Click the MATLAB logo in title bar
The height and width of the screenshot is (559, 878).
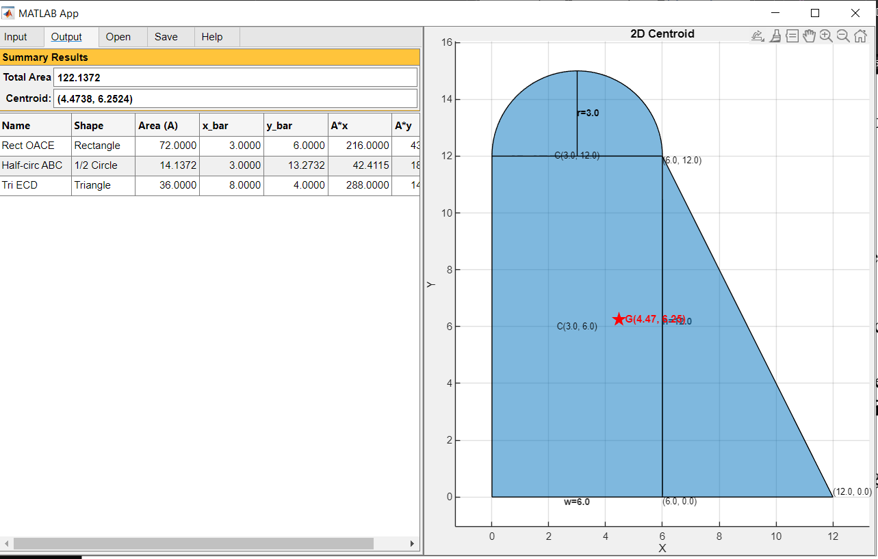9,13
